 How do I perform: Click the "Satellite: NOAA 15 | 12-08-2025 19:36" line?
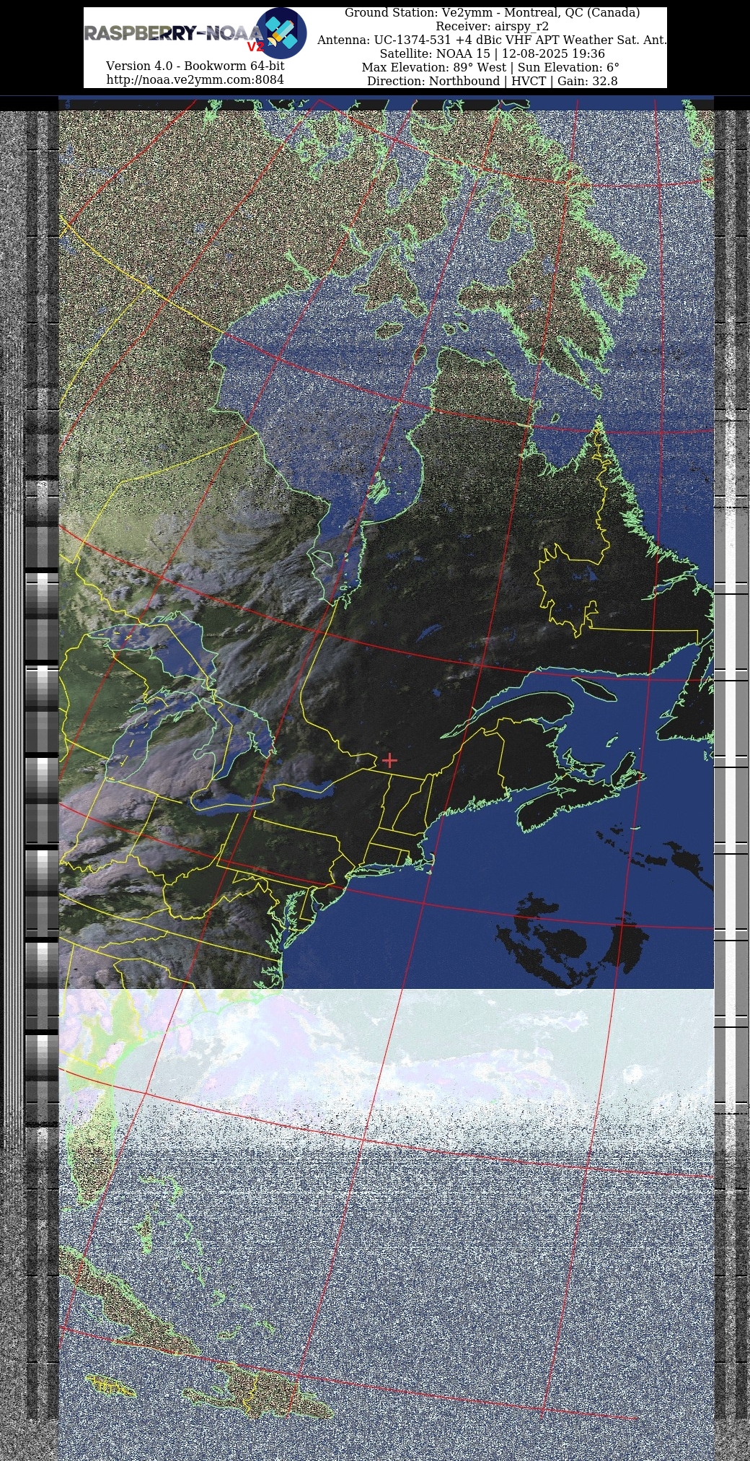click(x=492, y=54)
